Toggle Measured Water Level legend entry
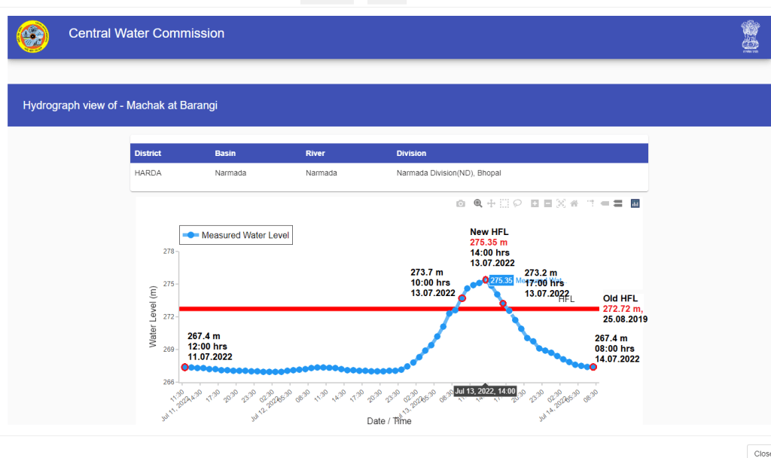The image size is (771, 458). 235,235
